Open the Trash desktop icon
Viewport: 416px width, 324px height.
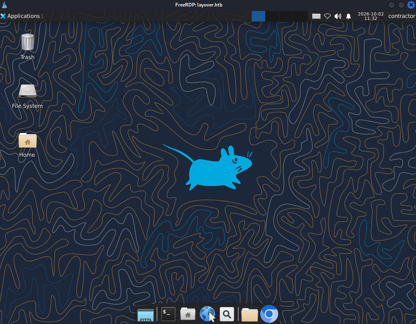point(27,46)
